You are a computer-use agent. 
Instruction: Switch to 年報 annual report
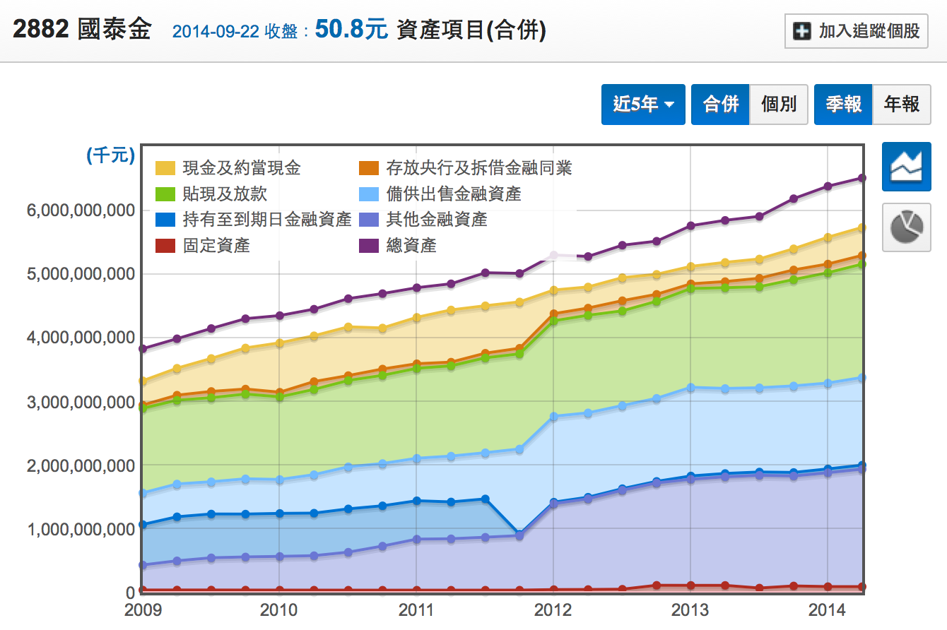tap(901, 105)
